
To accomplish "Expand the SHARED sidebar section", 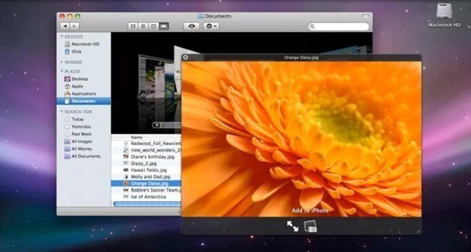I will click(62, 62).
